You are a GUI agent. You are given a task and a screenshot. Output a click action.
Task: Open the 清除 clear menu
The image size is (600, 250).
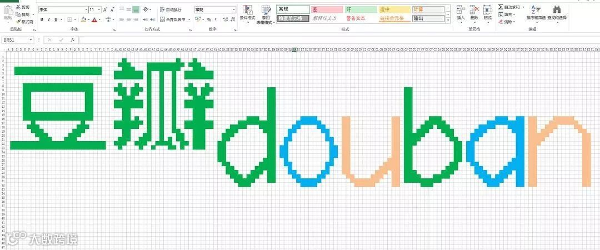click(x=507, y=22)
